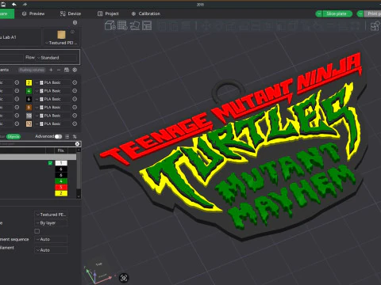Select the Objects toggle pill
This screenshot has height=285, width=381.
(13, 136)
